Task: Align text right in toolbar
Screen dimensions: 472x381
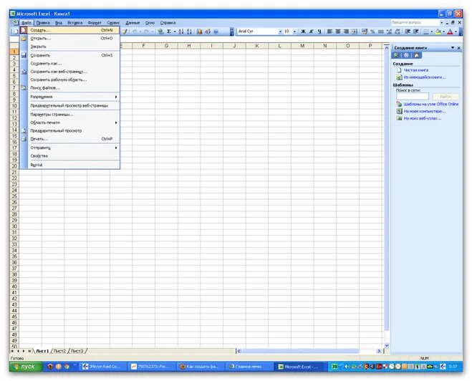Action: (x=346, y=32)
